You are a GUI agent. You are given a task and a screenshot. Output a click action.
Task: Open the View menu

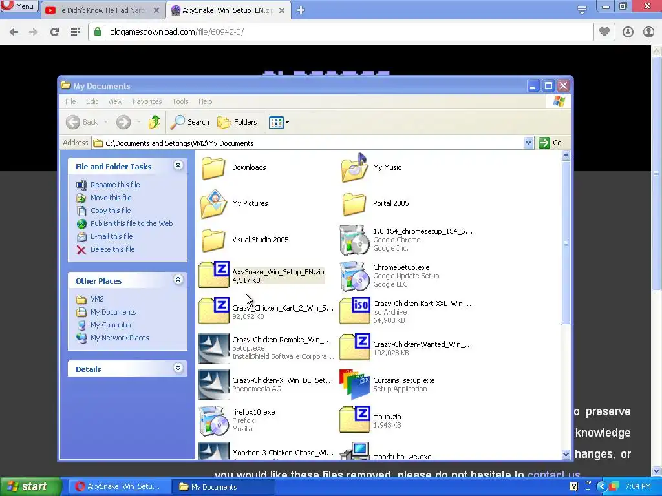point(115,101)
